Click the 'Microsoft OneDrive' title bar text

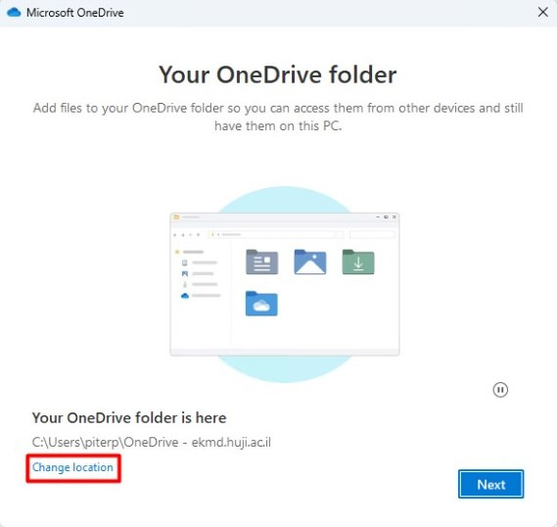[75, 13]
